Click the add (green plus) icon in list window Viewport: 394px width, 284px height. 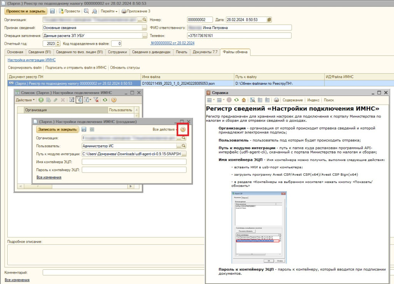pyautogui.click(x=41, y=100)
